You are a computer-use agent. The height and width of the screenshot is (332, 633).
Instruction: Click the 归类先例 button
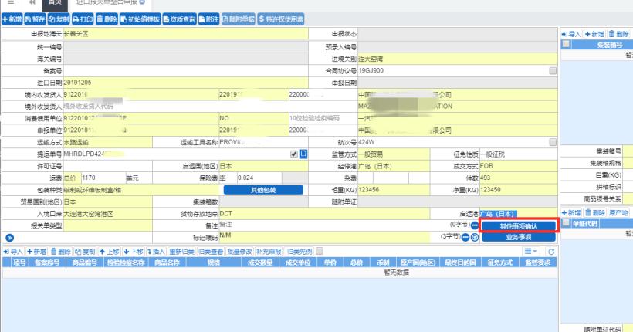tap(300, 252)
